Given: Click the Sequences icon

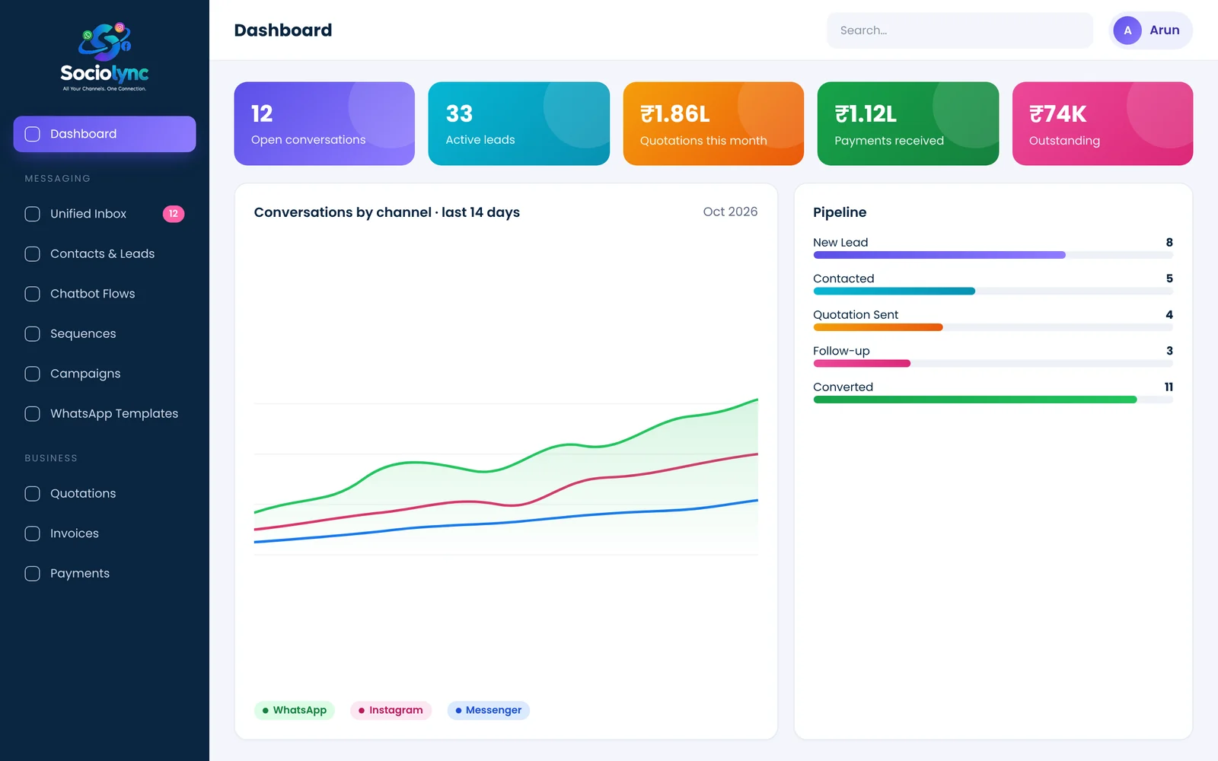Looking at the screenshot, I should [33, 334].
